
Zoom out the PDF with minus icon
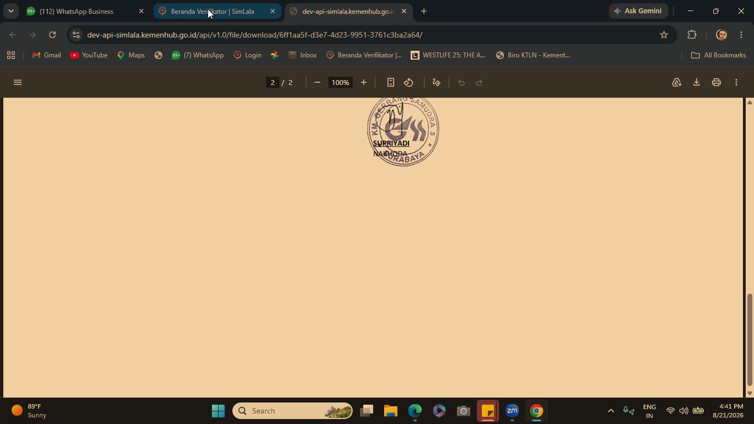[317, 82]
